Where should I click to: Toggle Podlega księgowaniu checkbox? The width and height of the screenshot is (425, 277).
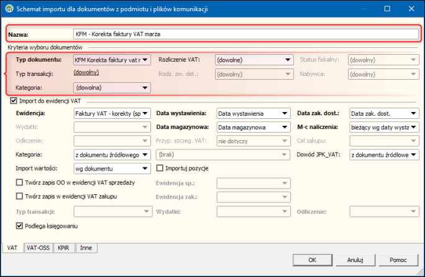(19, 226)
